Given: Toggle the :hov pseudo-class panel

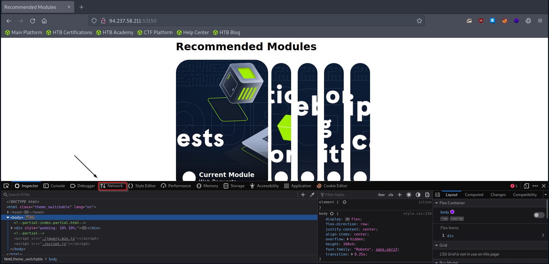Looking at the screenshot, I should coord(381,195).
